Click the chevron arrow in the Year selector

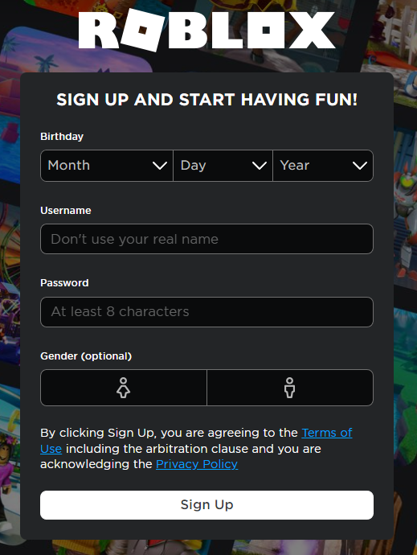[360, 166]
